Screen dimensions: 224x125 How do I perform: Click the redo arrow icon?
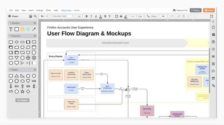tap(47, 16)
